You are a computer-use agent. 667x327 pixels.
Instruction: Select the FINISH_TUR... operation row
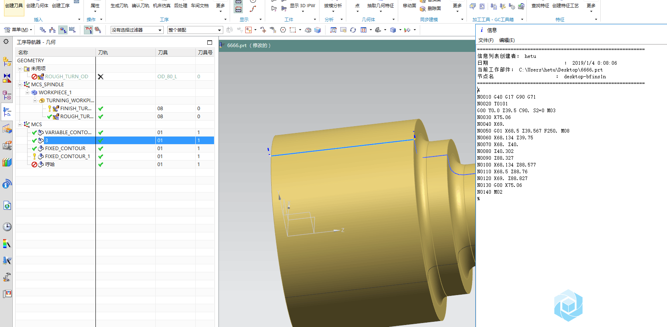coord(115,109)
